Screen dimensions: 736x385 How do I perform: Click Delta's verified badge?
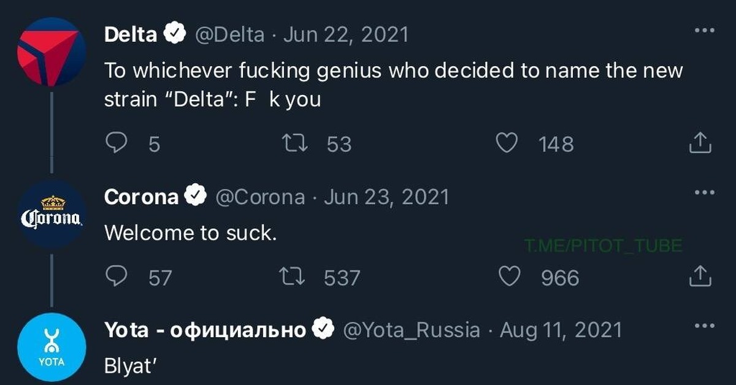pyautogui.click(x=176, y=34)
